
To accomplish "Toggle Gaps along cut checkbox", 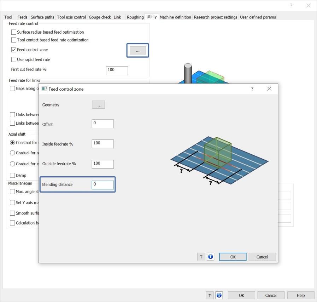I will point(12,89).
